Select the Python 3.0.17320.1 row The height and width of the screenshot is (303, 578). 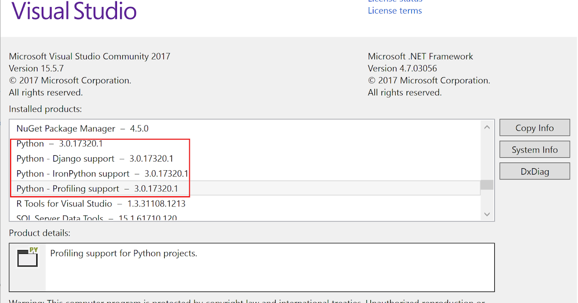tap(245, 143)
